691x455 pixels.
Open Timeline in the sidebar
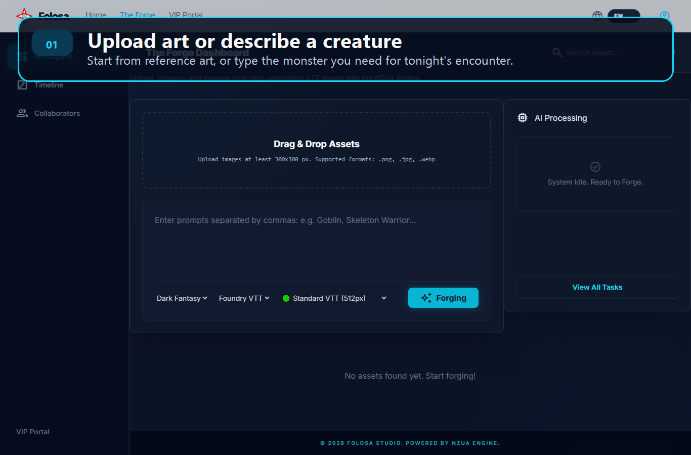pyautogui.click(x=40, y=85)
